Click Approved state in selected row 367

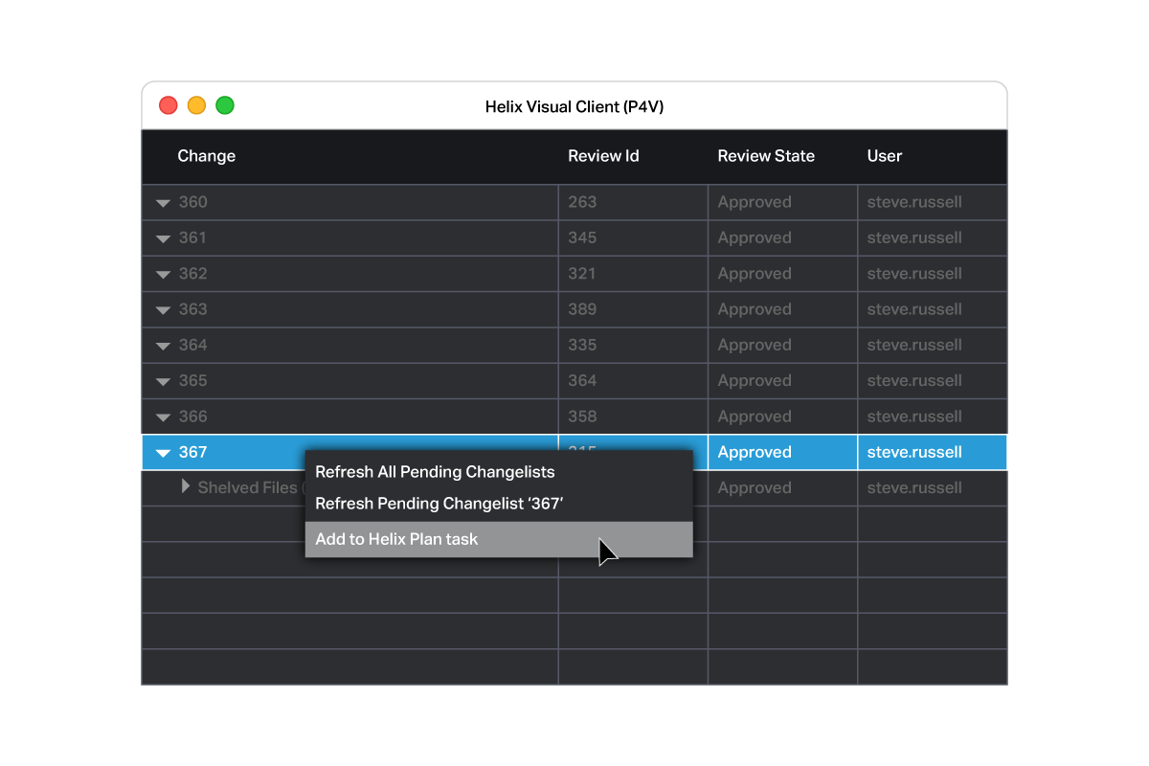755,452
